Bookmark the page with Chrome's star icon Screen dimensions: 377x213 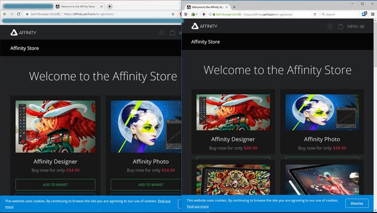point(173,14)
